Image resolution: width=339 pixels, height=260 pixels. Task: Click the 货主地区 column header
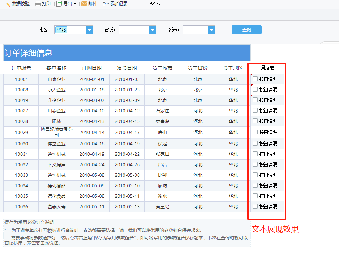coord(233,68)
